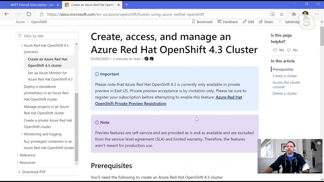Open Set up Azure Monitor for OpenShift 4.3

point(50,76)
